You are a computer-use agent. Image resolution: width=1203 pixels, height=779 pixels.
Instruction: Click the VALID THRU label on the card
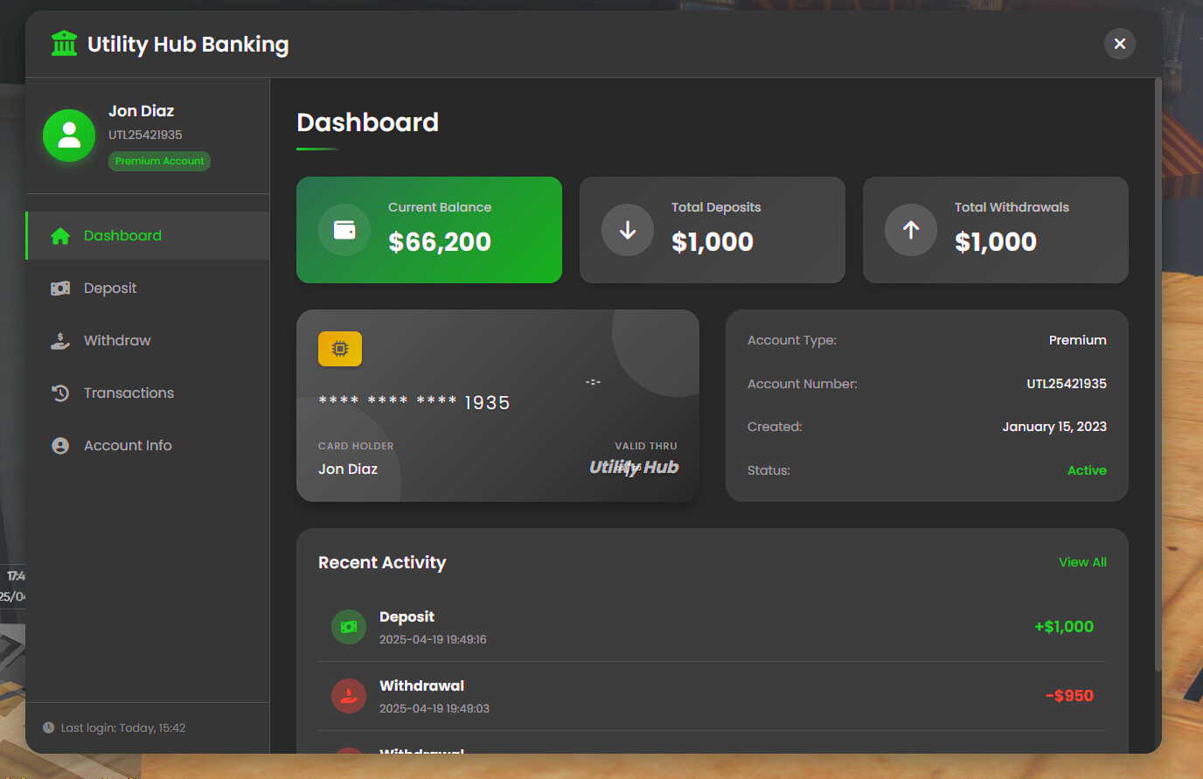(x=646, y=446)
